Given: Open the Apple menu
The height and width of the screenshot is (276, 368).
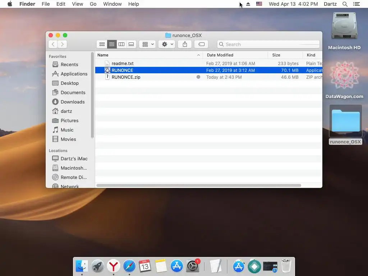Looking at the screenshot, I should (10, 4).
